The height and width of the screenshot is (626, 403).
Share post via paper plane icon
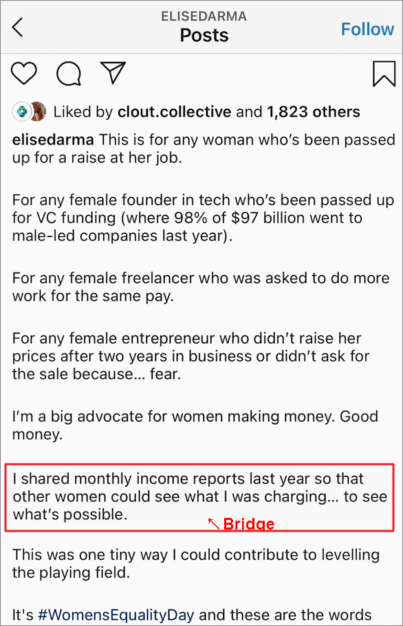pyautogui.click(x=113, y=73)
